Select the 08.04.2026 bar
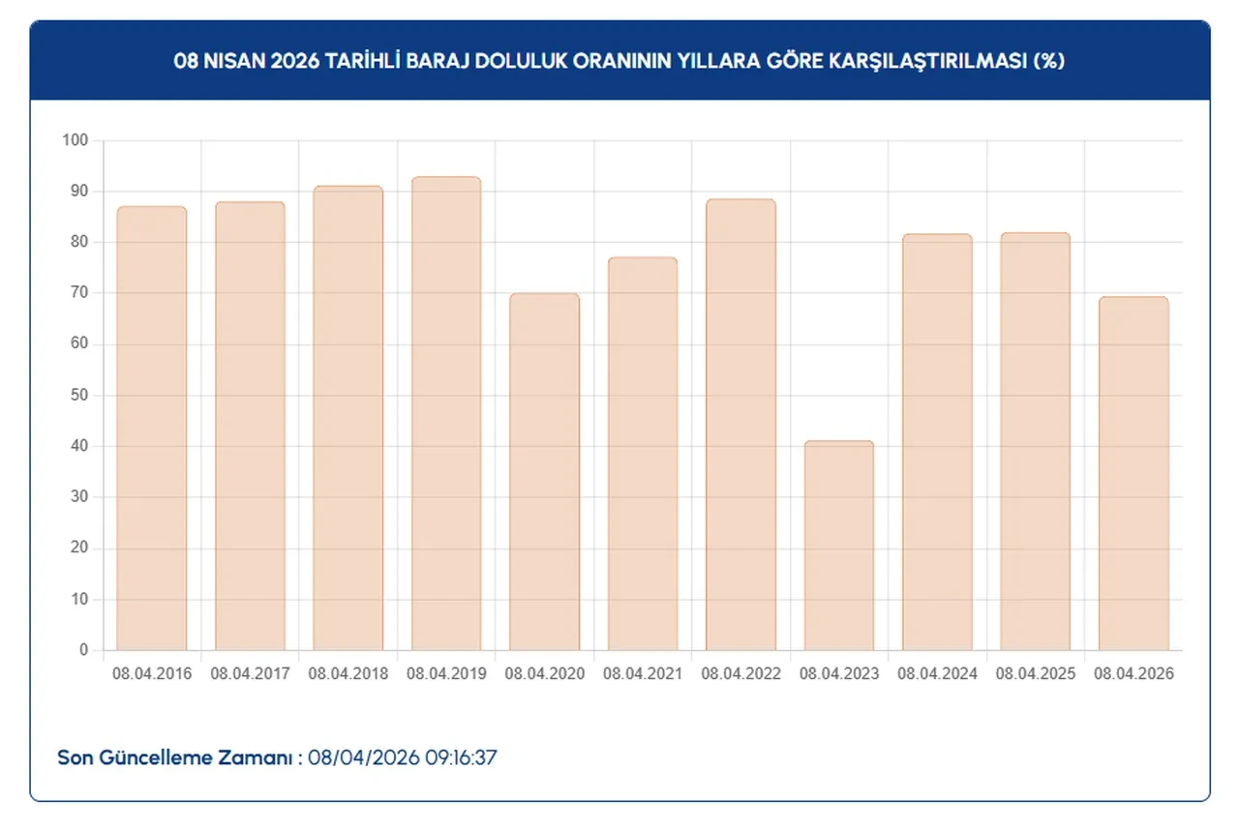The height and width of the screenshot is (830, 1239). tap(1133, 473)
